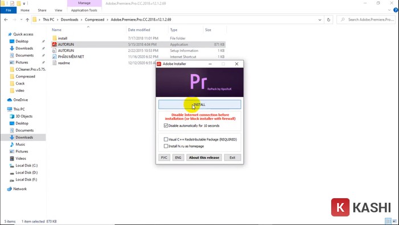Open Local Disk (D:)
This screenshot has height=225, width=399.
point(26,172)
